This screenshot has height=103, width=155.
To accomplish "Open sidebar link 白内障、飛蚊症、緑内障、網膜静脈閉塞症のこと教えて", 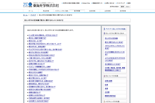I will (115, 69).
